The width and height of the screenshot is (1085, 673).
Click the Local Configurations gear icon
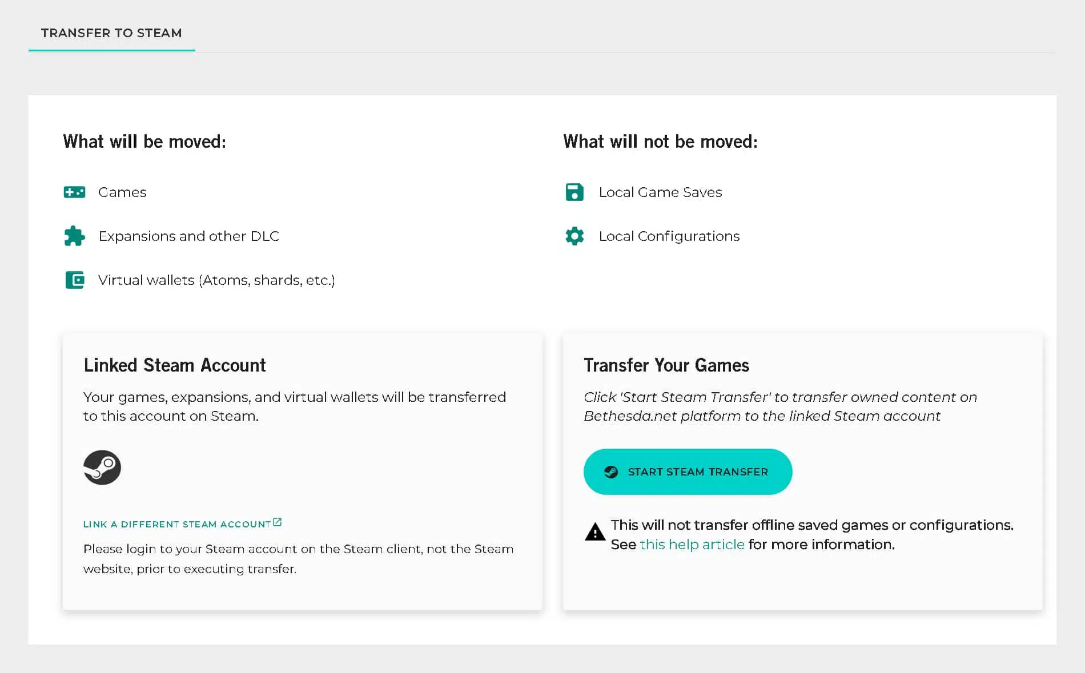pos(574,236)
